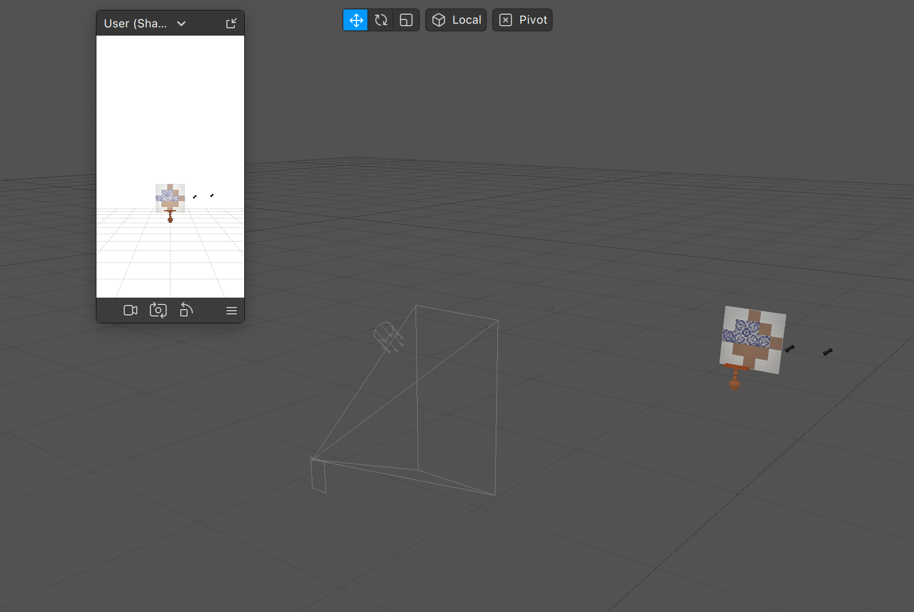Image resolution: width=914 pixels, height=612 pixels.
Task: Select the Rotate transform tool
Action: [381, 20]
